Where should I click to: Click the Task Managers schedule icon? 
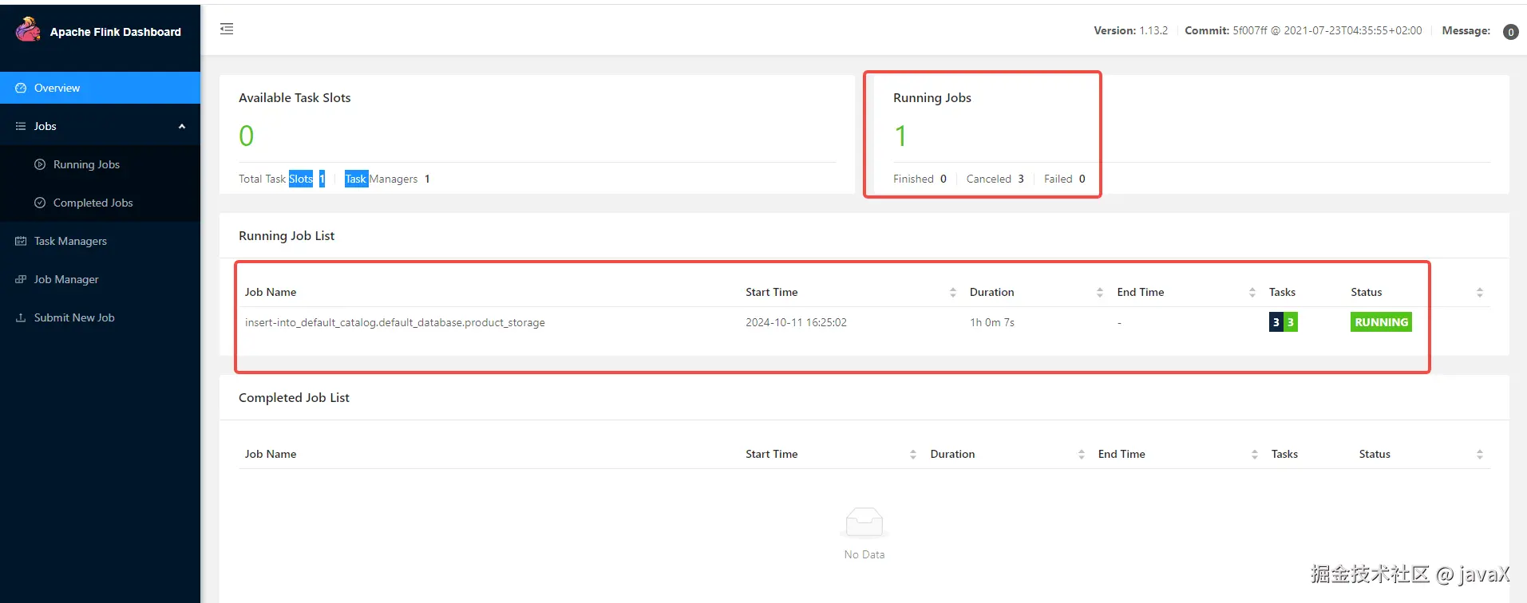(x=21, y=241)
